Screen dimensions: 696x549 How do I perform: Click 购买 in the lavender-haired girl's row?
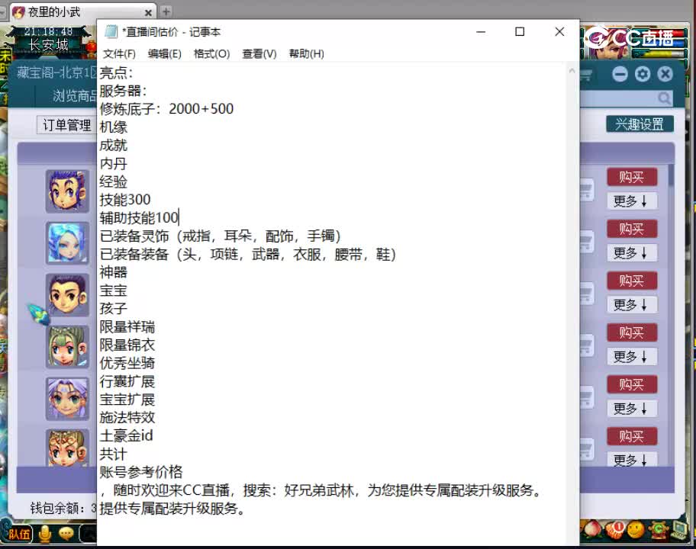click(632, 384)
